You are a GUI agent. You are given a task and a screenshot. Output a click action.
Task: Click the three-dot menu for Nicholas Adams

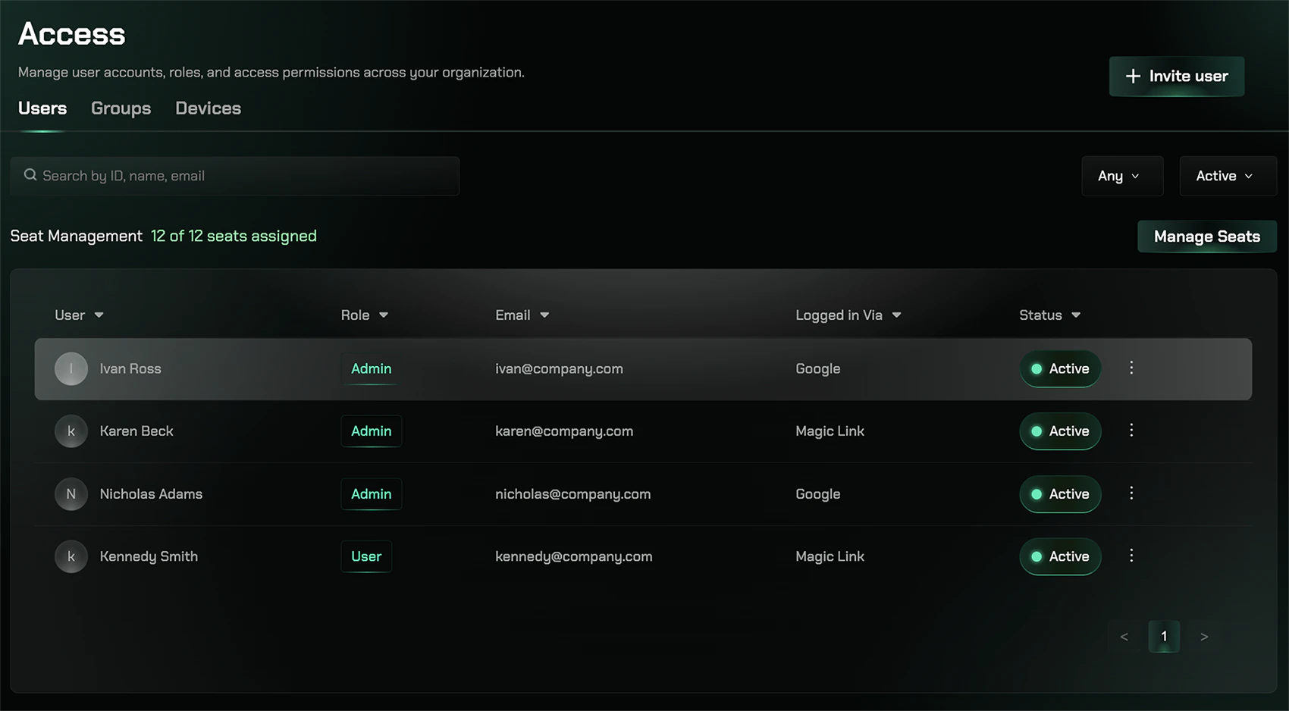click(x=1131, y=493)
